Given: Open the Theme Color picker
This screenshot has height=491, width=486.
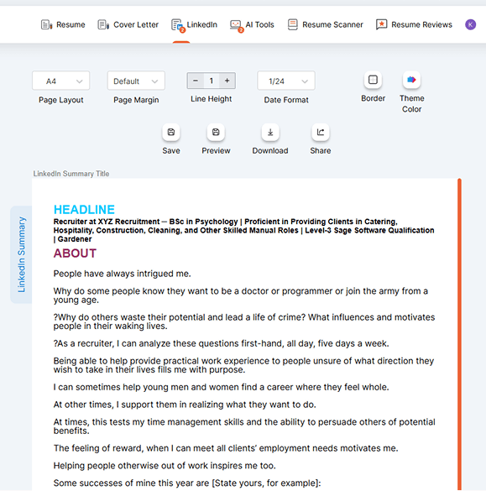Looking at the screenshot, I should coord(411,80).
